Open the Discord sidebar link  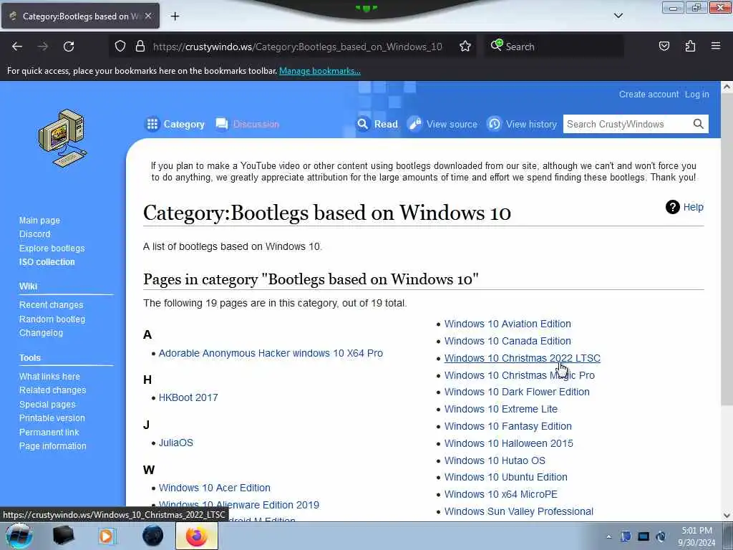coord(34,234)
